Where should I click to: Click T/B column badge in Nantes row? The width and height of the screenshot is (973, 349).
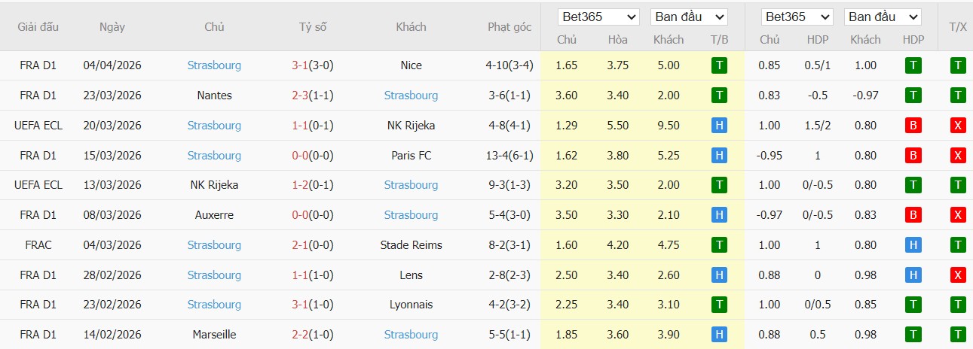click(719, 96)
